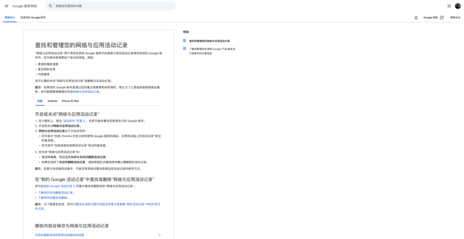
Task: Open the "活动控件"页面 link
Action: (74, 121)
